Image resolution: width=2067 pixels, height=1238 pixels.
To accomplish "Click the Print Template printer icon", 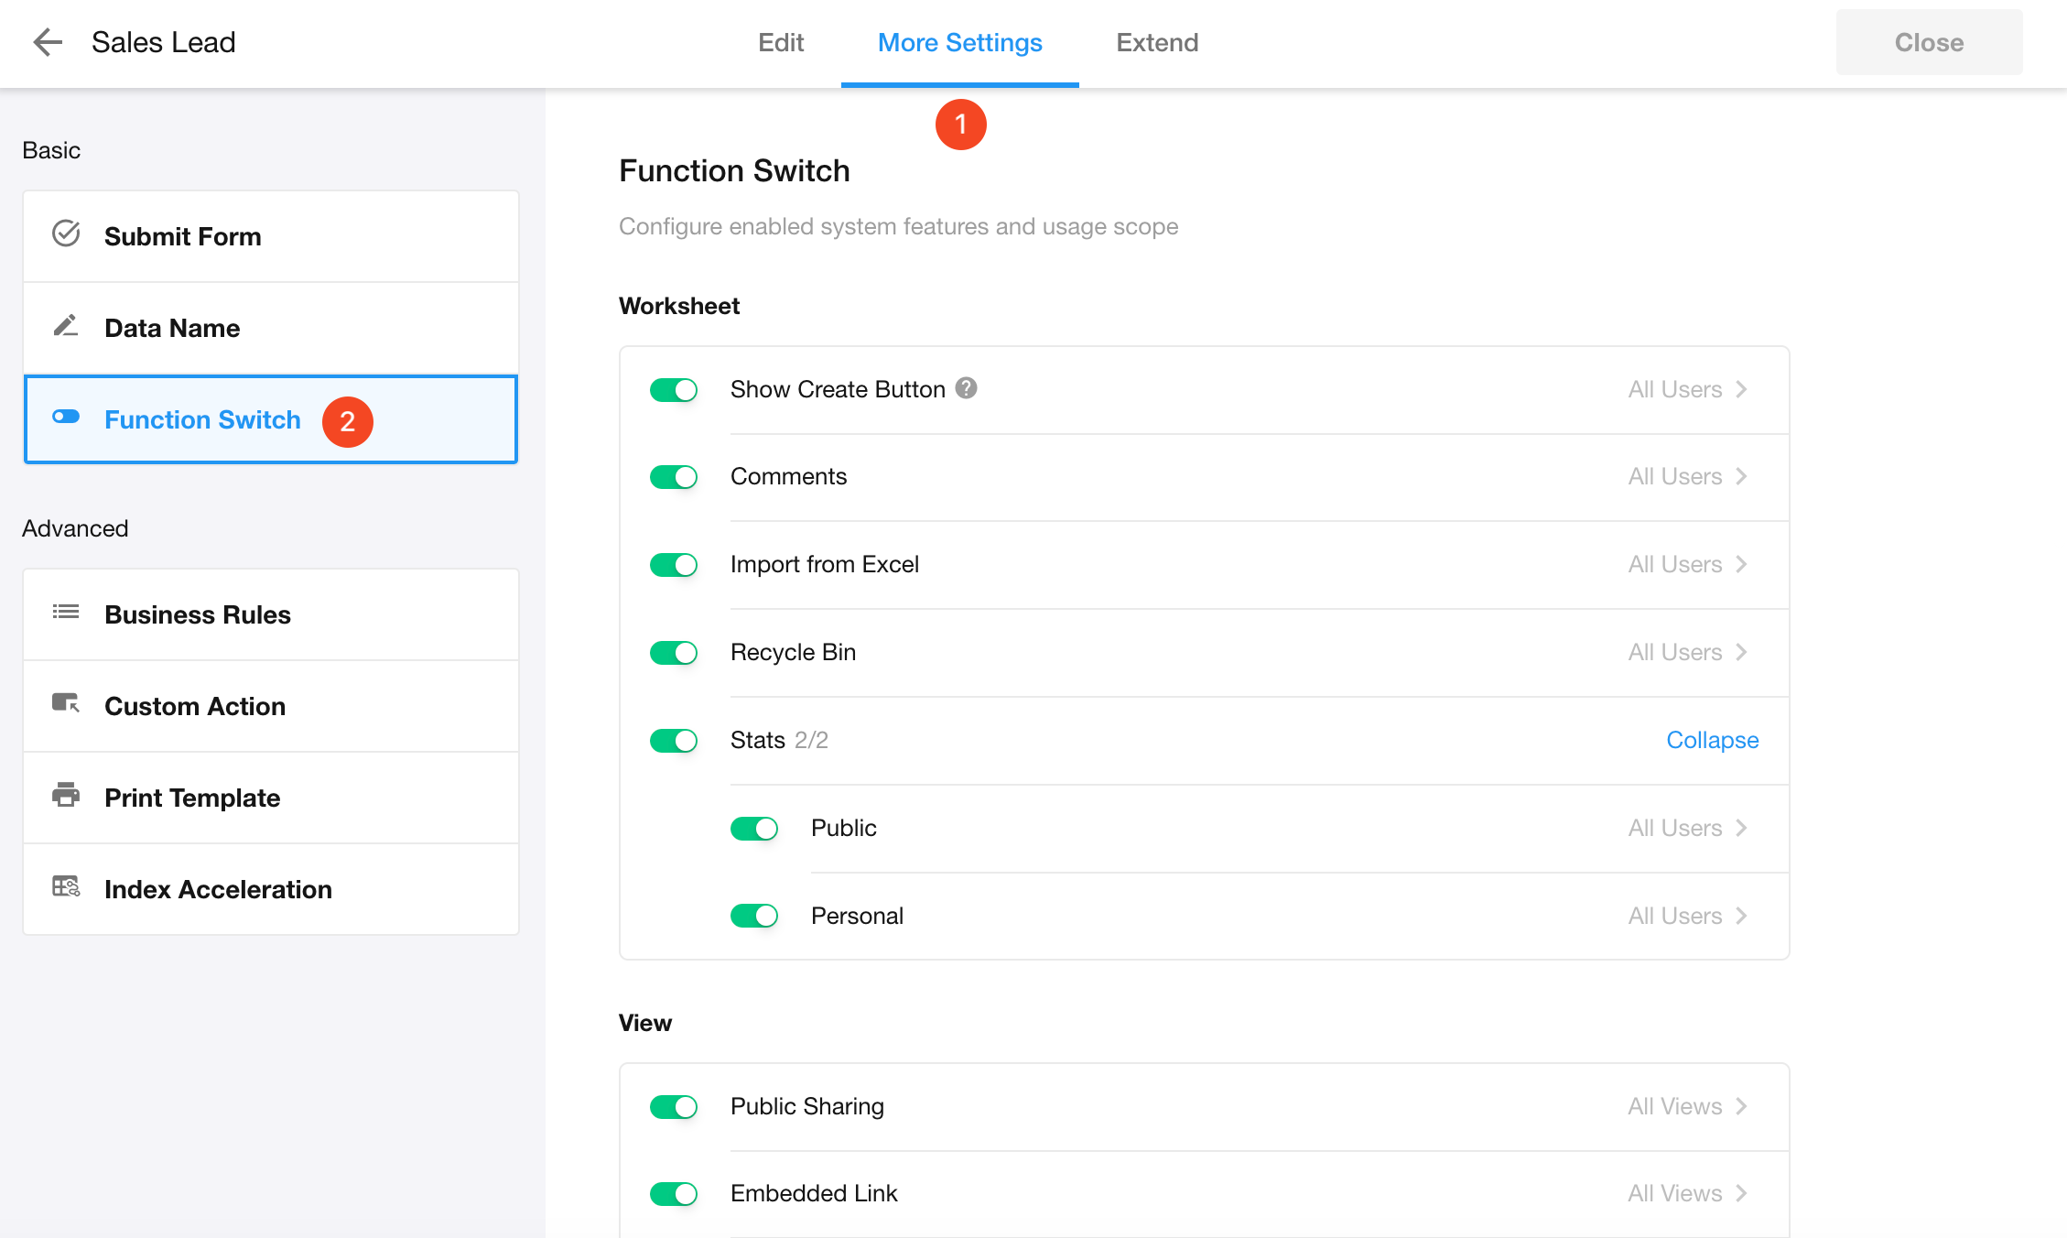I will point(66,795).
